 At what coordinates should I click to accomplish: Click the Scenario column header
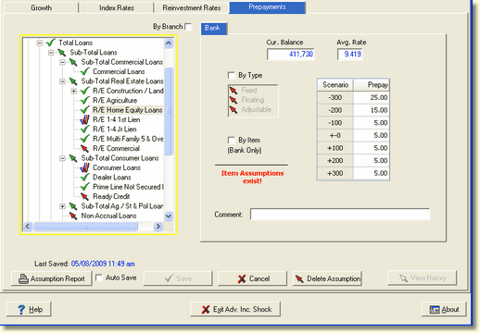[335, 85]
